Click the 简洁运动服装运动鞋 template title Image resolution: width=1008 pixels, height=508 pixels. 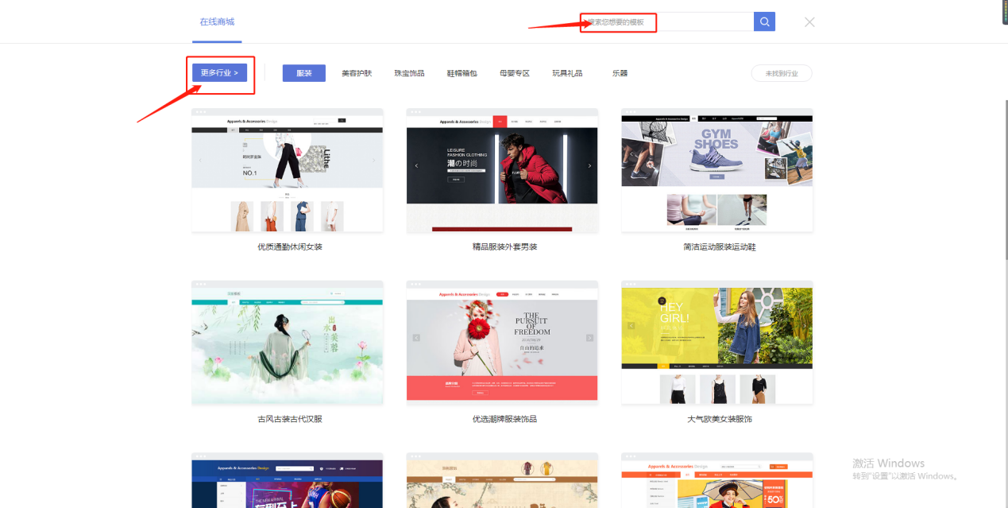click(719, 247)
